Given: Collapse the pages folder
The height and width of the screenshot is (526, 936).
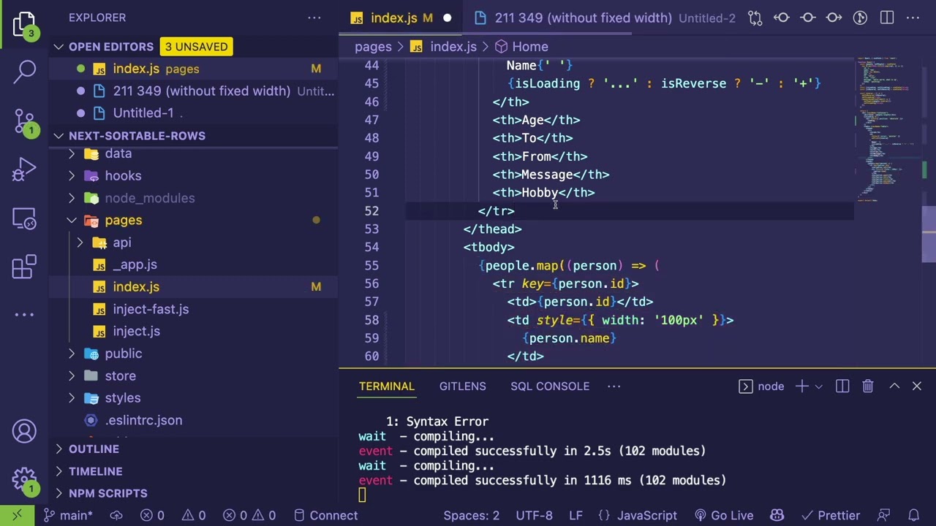Looking at the screenshot, I should coord(72,220).
